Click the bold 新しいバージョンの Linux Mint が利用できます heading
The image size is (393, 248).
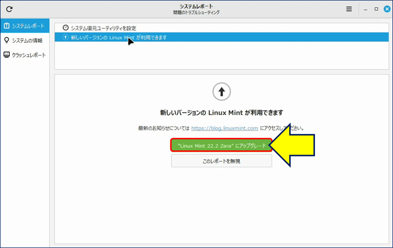222,113
